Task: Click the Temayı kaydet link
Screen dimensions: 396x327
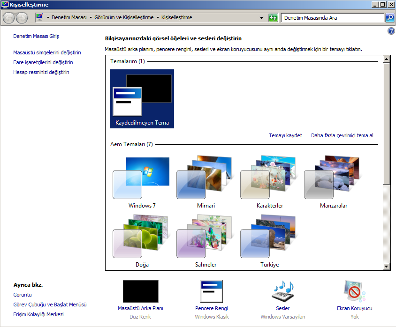Action: (x=285, y=135)
